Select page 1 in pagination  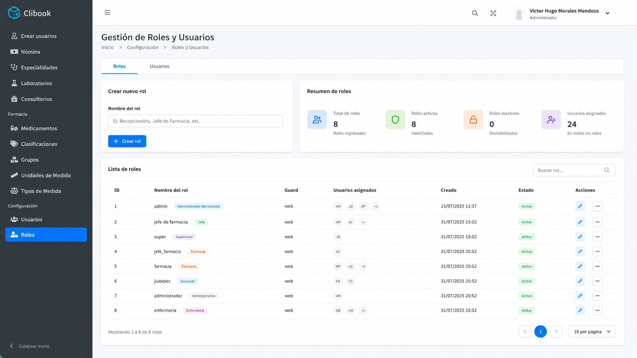coord(540,332)
